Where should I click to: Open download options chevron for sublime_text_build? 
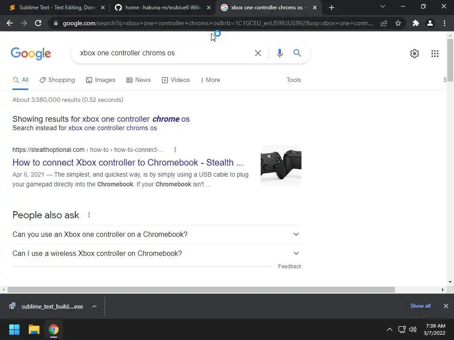94,306
